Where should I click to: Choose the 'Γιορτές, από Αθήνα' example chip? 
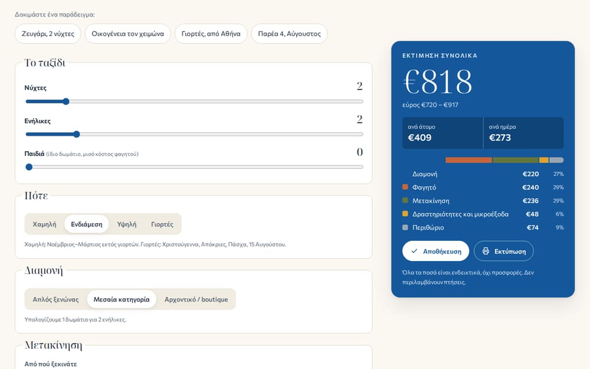coord(211,34)
